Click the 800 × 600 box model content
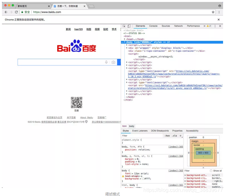Screen dimensions: 226x196 pyautogui.click(x=203, y=153)
